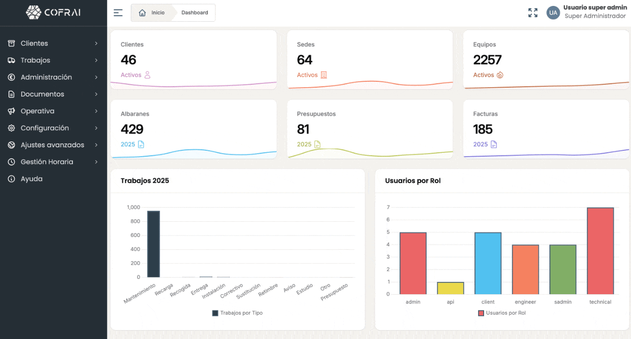
Task: Click the fullscreen expand icon
Action: coord(533,13)
